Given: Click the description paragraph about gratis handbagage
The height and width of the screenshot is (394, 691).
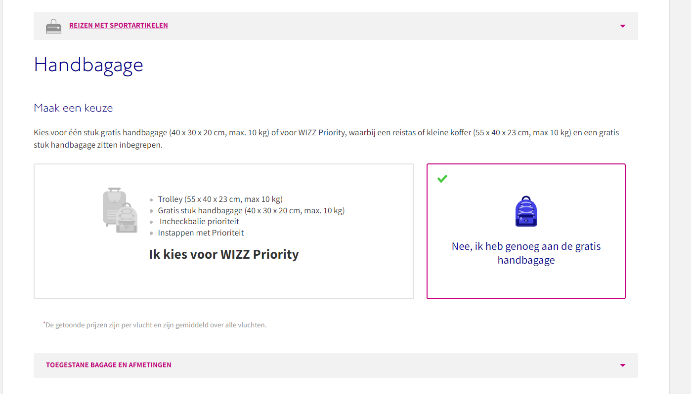Looking at the screenshot, I should pos(326,139).
